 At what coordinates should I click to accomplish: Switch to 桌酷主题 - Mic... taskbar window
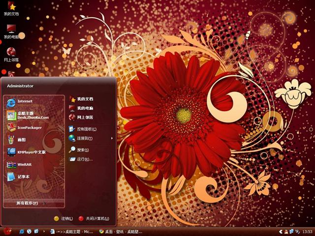click(x=71, y=232)
